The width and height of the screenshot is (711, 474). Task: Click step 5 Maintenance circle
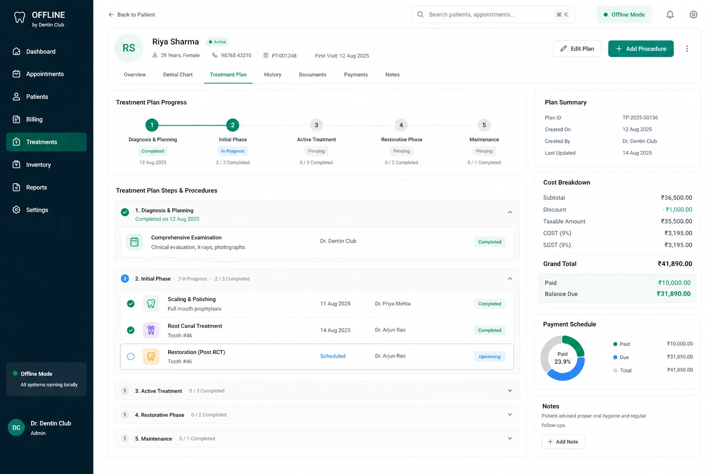coord(484,125)
